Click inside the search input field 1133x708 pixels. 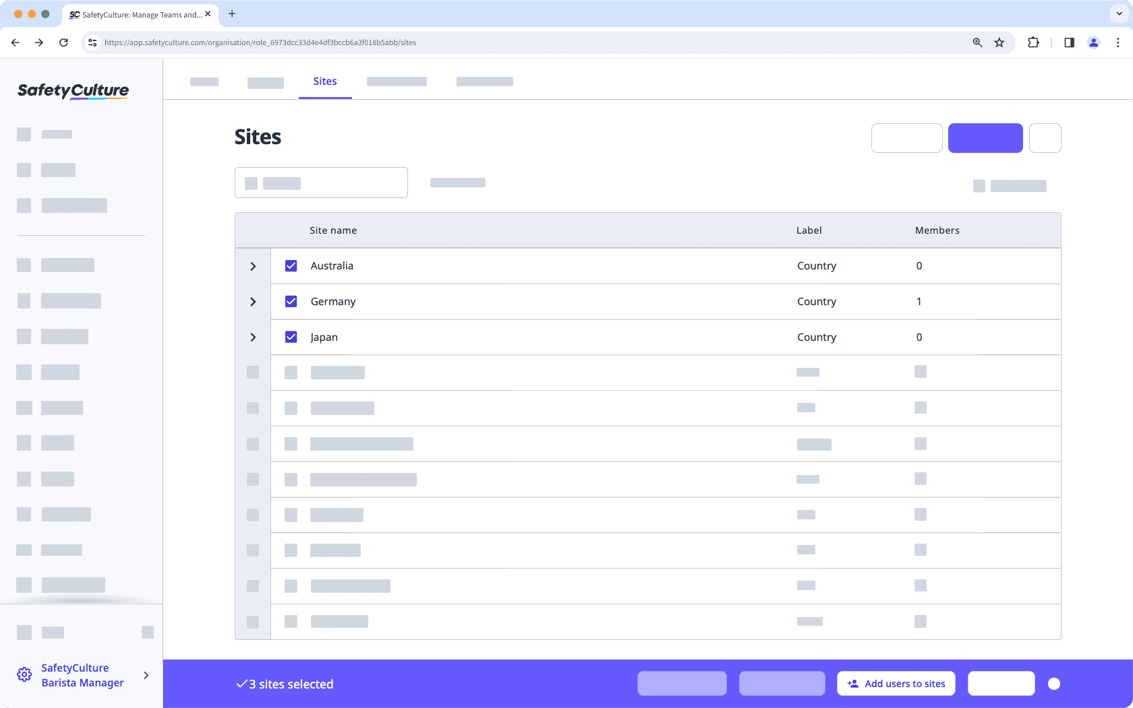tap(321, 182)
